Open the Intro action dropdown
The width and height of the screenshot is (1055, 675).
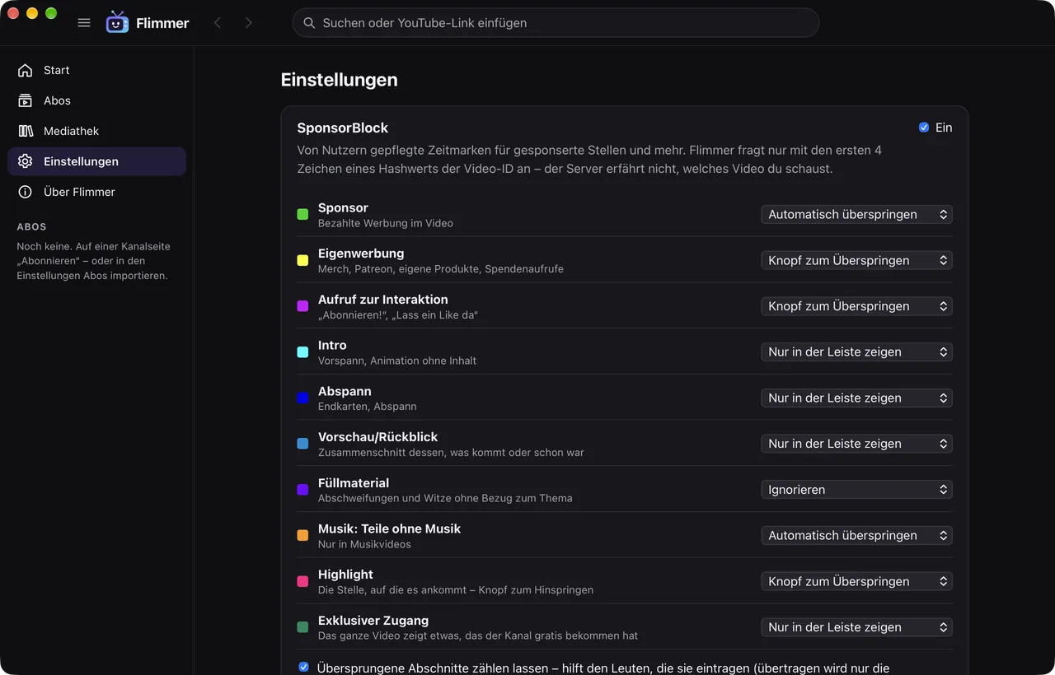pos(856,351)
